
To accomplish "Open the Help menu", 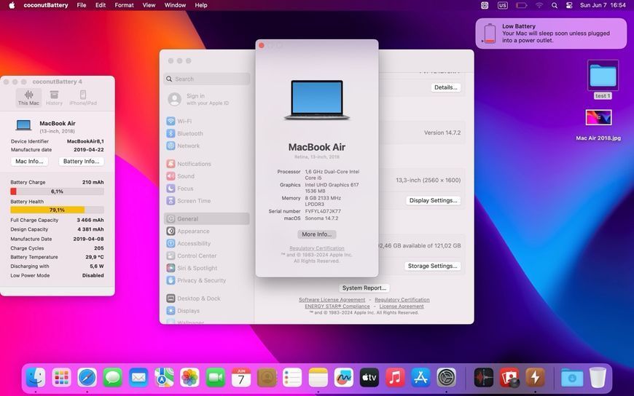I will (x=201, y=5).
